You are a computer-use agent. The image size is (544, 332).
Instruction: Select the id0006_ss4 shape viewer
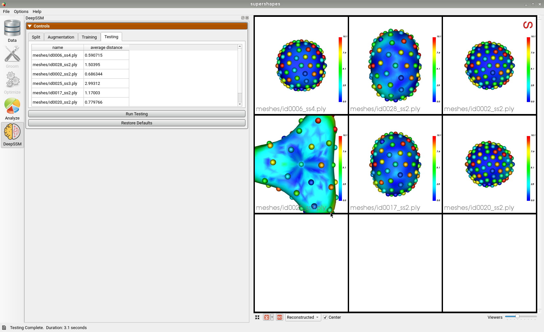(301, 65)
